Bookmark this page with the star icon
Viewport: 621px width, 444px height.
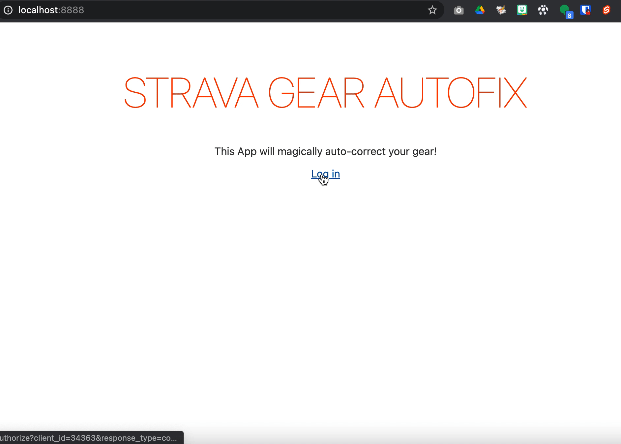point(432,10)
